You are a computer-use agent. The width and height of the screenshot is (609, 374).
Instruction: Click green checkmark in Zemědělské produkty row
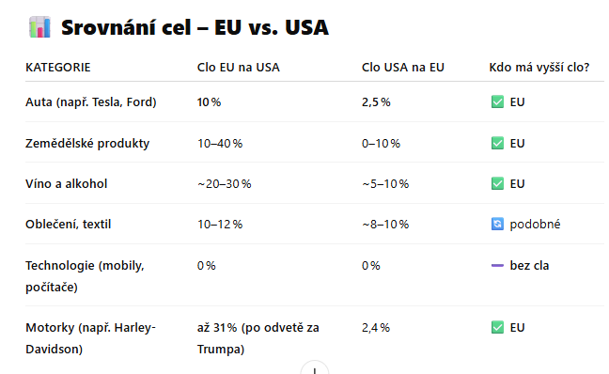coord(497,143)
